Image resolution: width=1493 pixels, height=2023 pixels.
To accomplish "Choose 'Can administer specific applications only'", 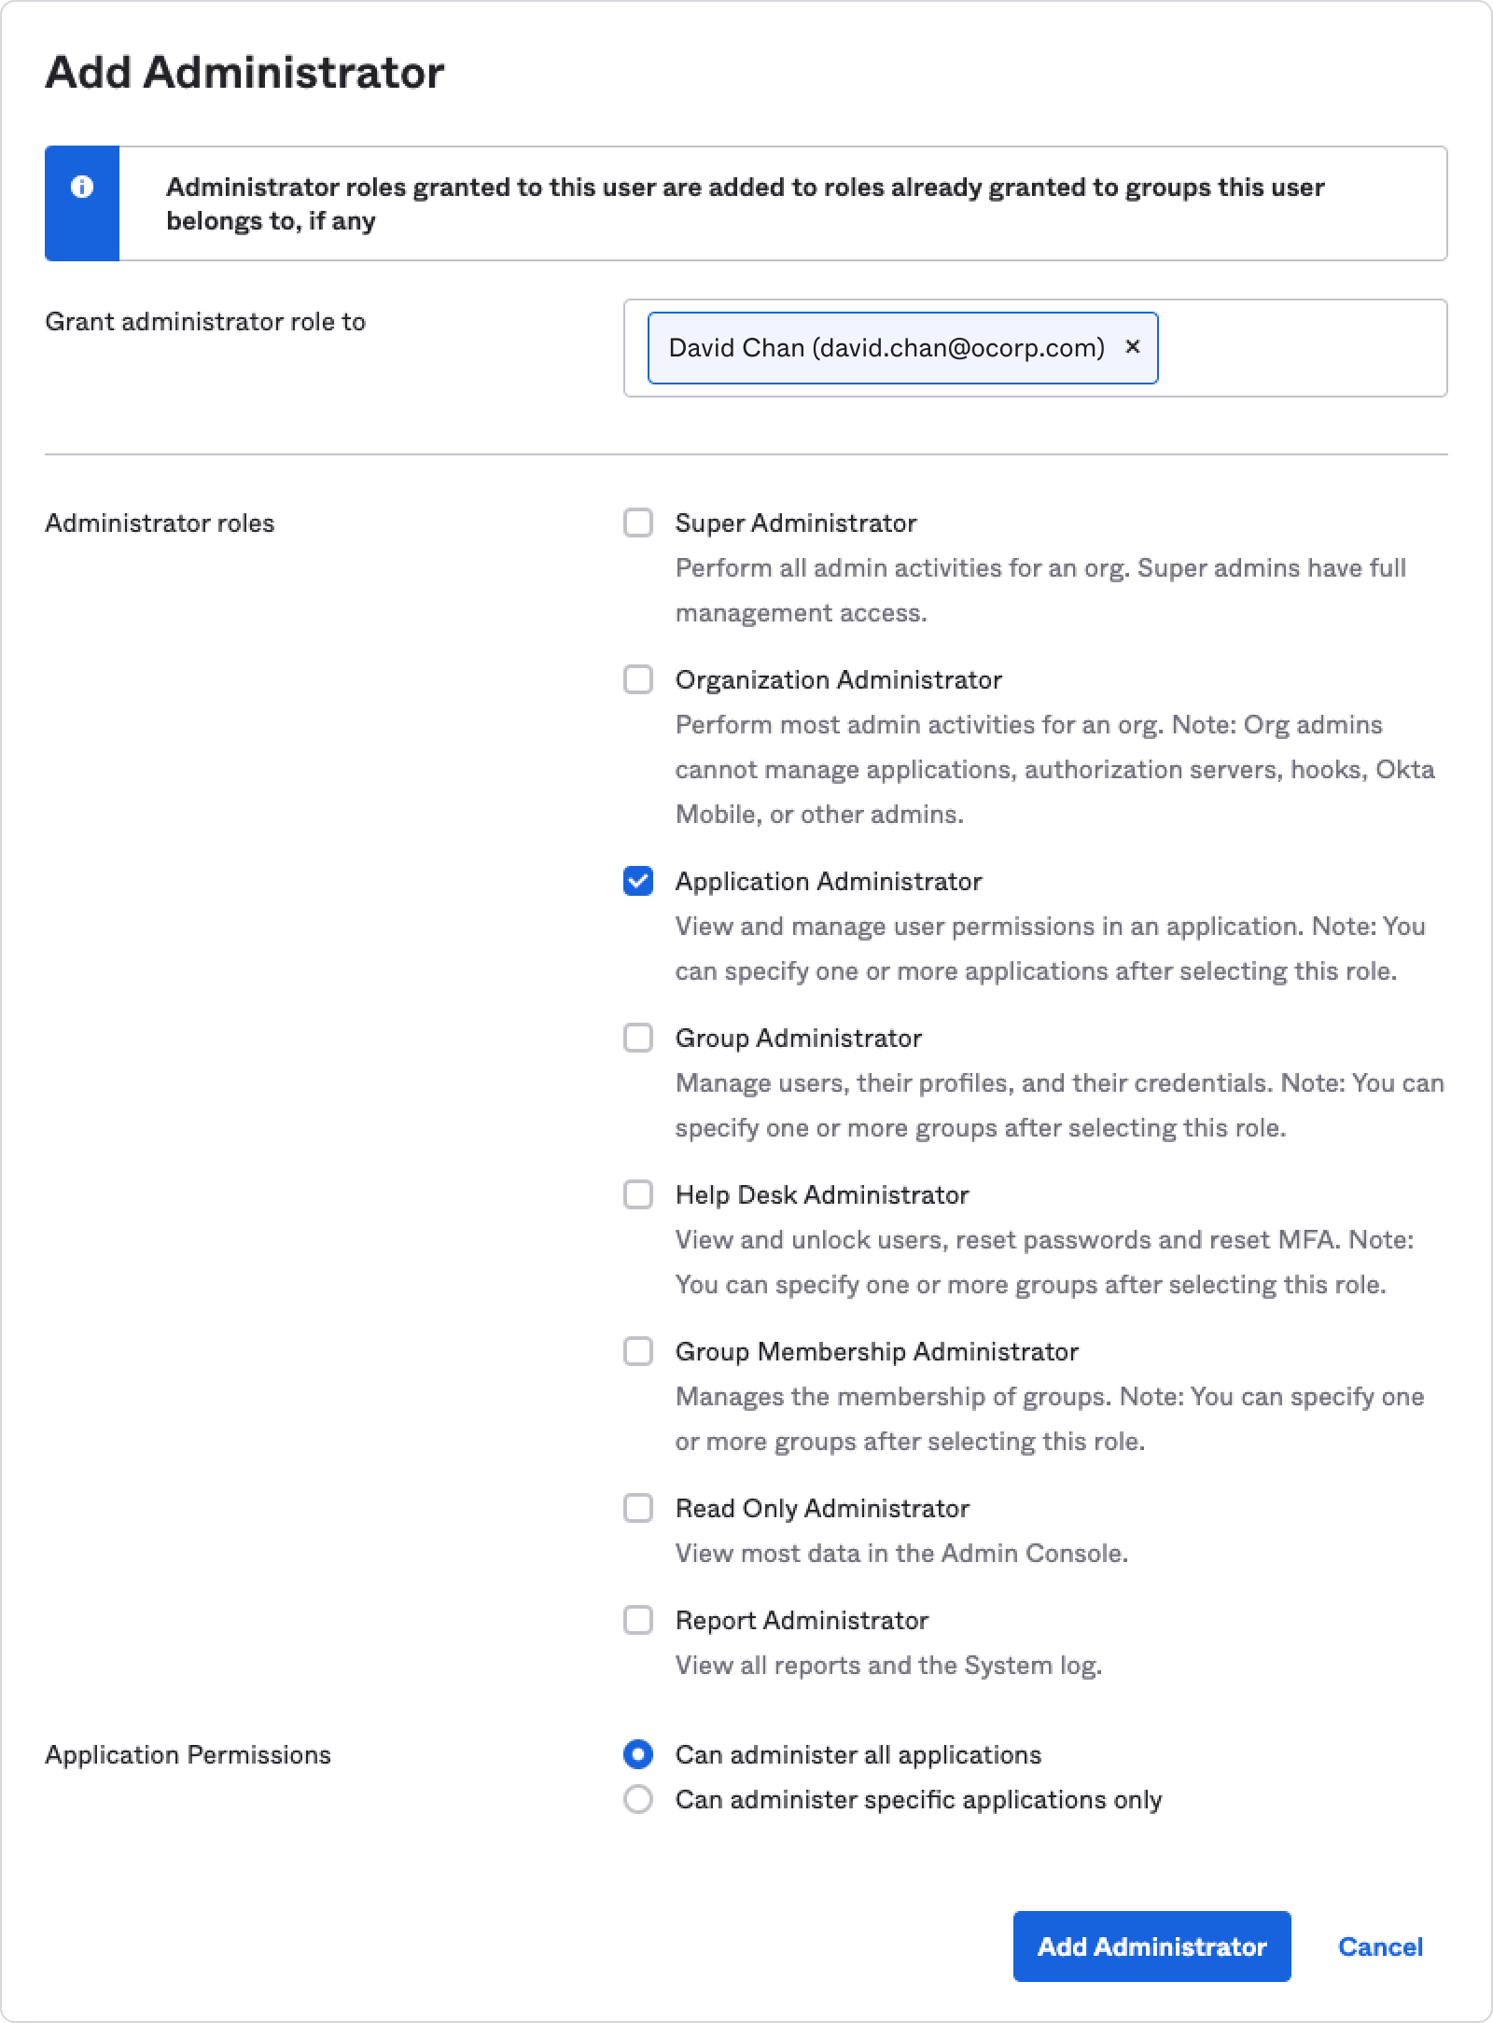I will (638, 1799).
